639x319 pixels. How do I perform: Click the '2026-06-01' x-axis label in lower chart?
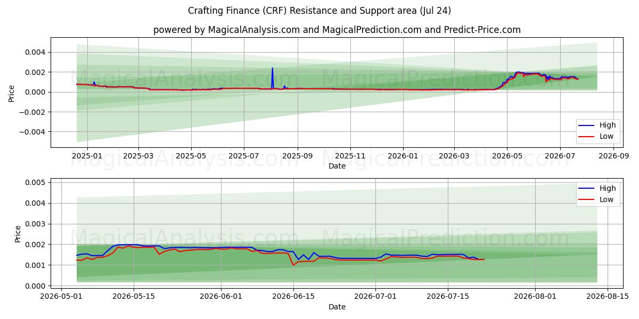tap(220, 297)
